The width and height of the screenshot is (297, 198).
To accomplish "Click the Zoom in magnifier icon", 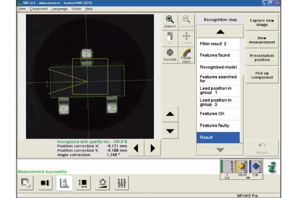I will (x=170, y=21).
